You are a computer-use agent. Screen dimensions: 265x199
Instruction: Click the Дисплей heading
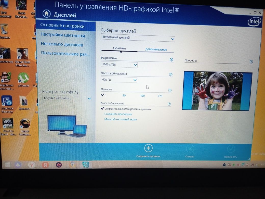pyautogui.click(x=65, y=15)
